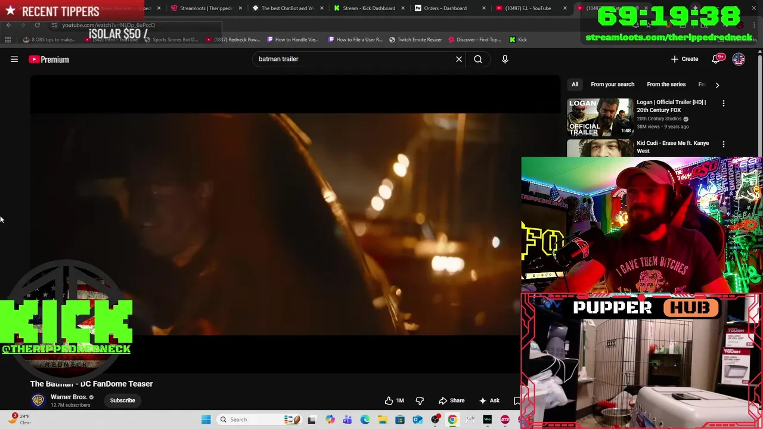Open 20th Century Studios channel name
This screenshot has width=763, height=429.
[x=659, y=119]
